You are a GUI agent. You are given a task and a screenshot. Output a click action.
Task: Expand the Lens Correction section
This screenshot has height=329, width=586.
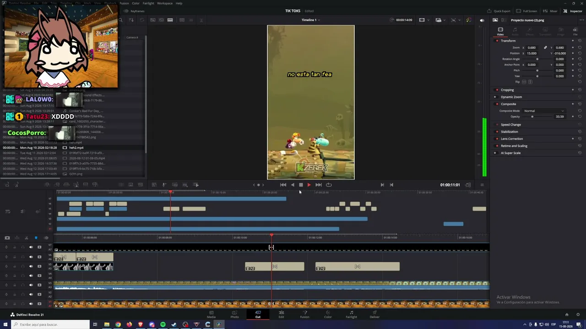pos(512,138)
